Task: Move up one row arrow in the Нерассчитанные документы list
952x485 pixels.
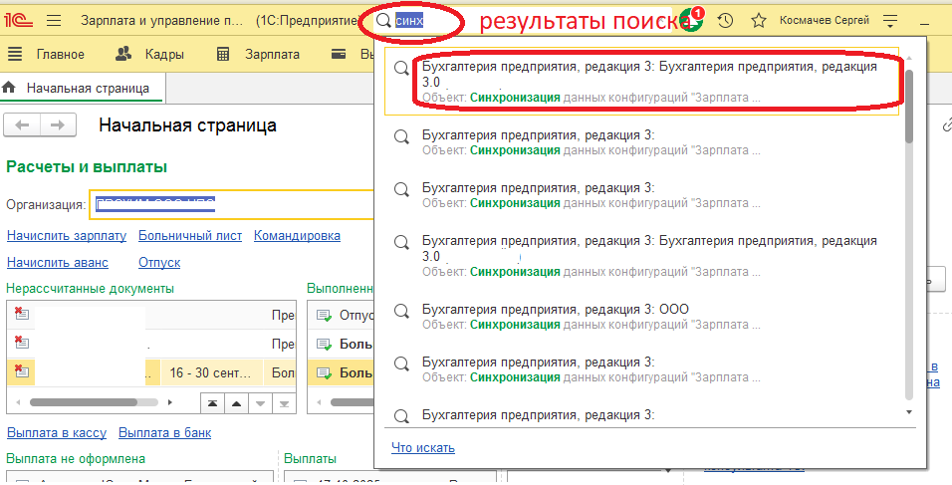Action: pyautogui.click(x=236, y=403)
